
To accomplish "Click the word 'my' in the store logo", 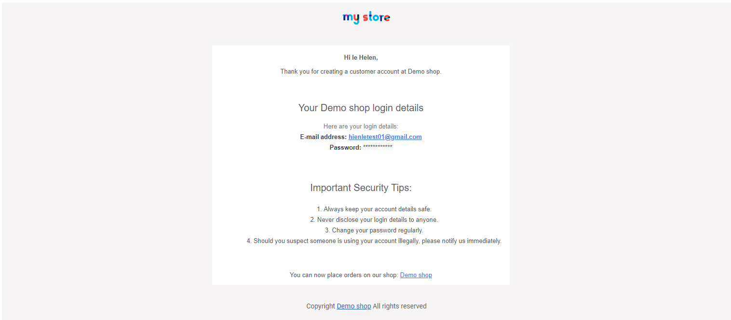I will point(351,18).
